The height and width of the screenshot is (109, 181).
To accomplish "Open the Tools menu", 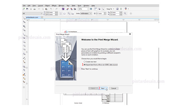I will coord(79,6).
